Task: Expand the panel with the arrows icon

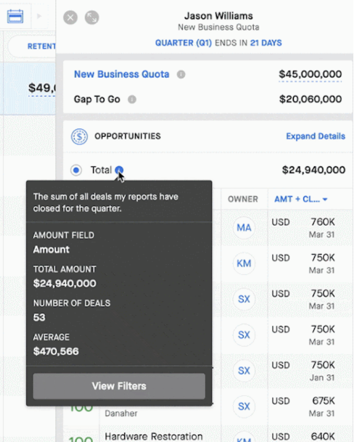Action: click(x=92, y=18)
